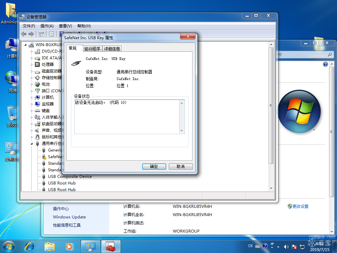This screenshot has height=253, width=337.
Task: Select the 声音、视频 speaker icon
Action: point(38,130)
